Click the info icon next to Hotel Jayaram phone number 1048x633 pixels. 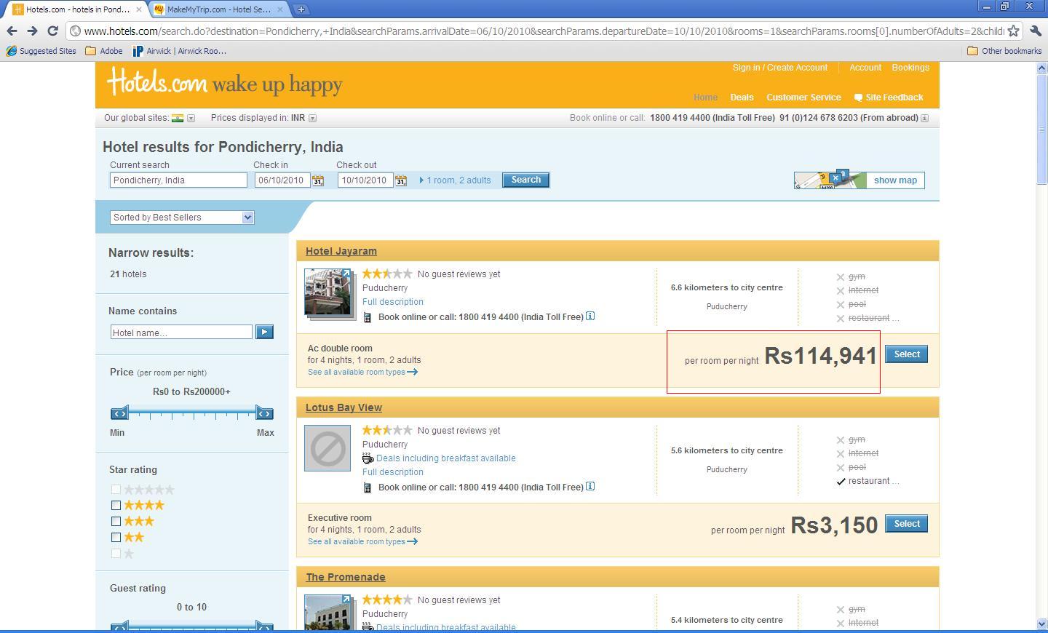click(x=590, y=316)
